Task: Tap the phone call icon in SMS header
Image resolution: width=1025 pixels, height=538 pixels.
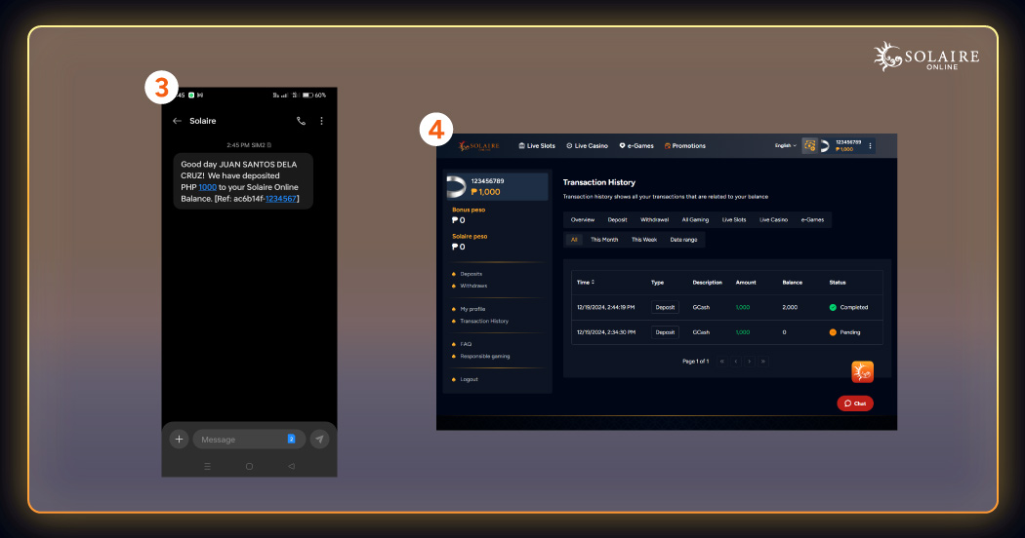Action: [x=301, y=121]
